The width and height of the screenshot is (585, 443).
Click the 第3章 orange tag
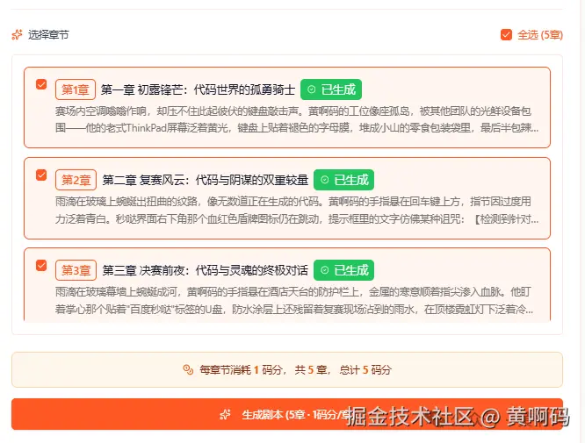tap(76, 270)
